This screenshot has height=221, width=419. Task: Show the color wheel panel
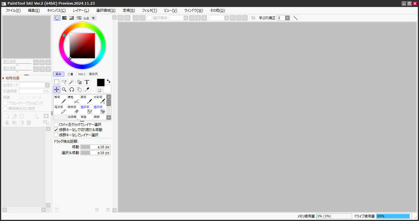tap(57, 18)
